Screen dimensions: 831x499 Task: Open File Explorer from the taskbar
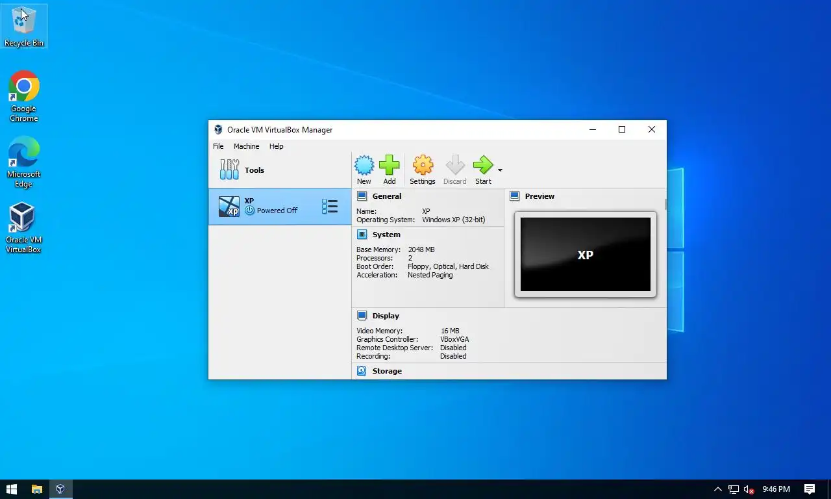(37, 489)
